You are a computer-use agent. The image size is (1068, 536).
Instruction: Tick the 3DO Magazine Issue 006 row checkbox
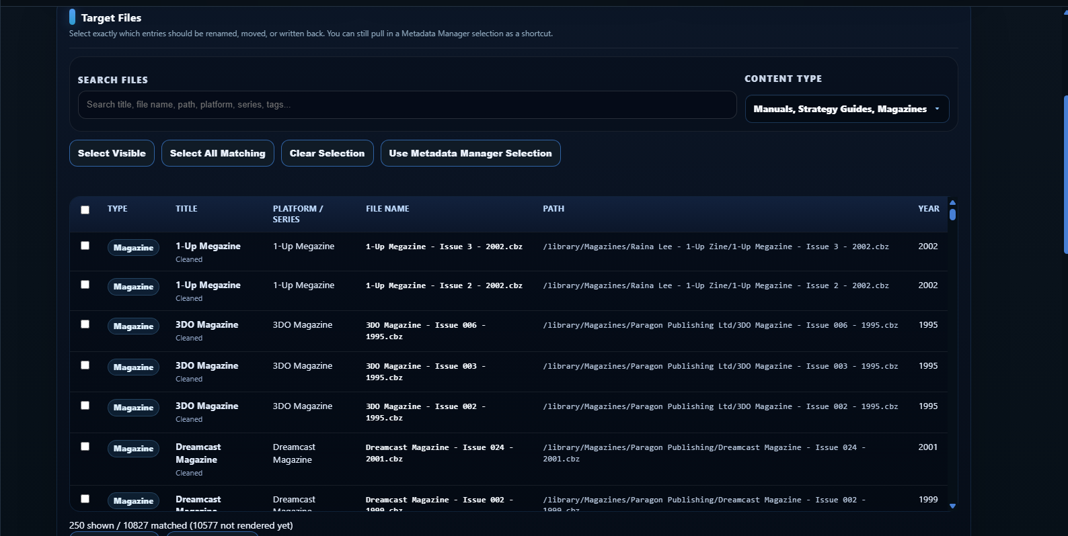(x=85, y=324)
